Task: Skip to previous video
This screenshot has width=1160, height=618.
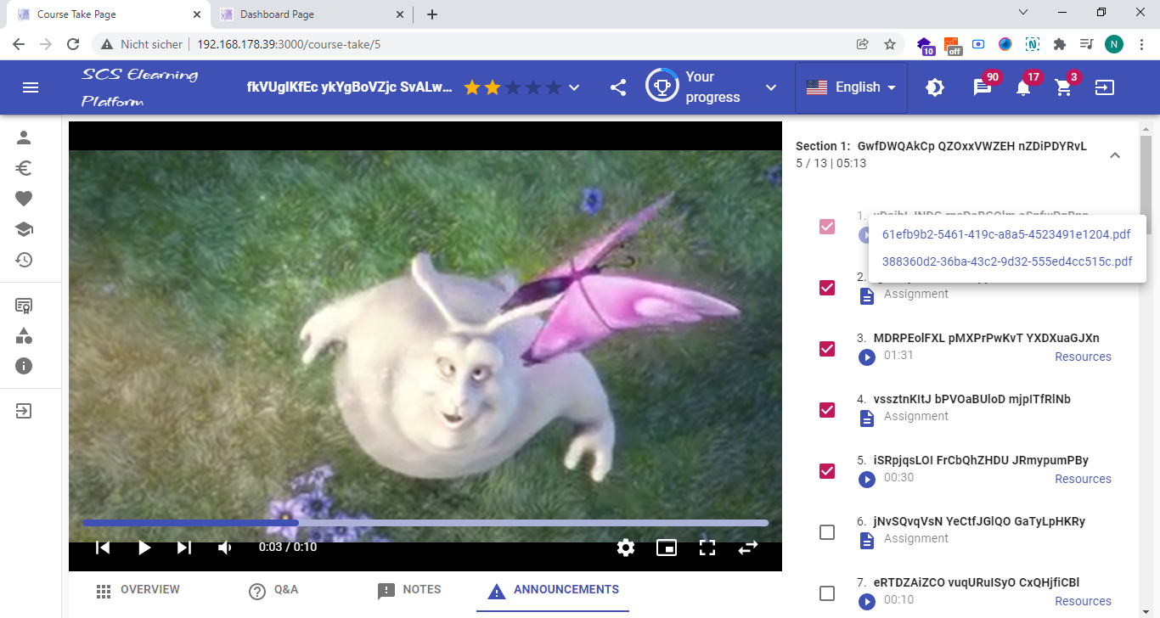Action: 103,548
